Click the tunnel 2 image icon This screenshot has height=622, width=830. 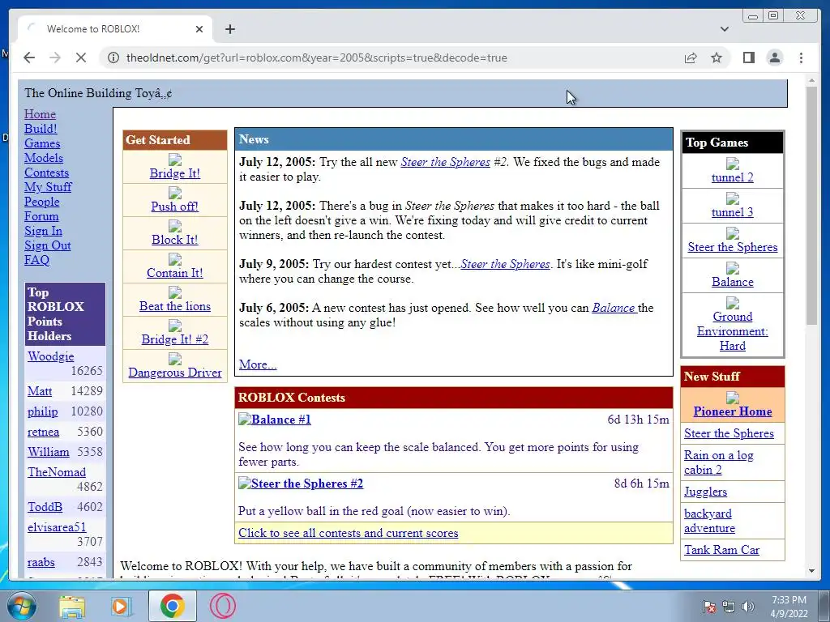coord(733,164)
